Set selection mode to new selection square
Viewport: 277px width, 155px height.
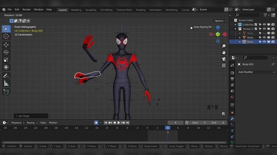point(12,21)
